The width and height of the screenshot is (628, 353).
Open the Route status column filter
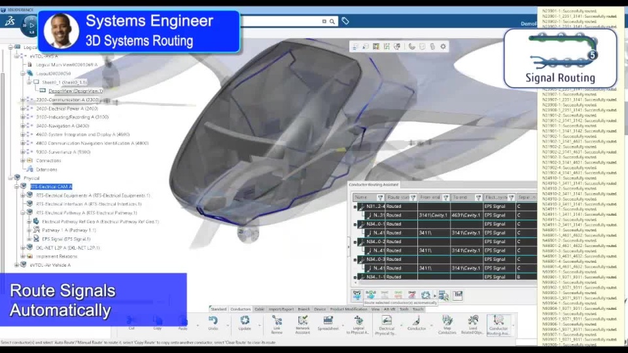[413, 197]
